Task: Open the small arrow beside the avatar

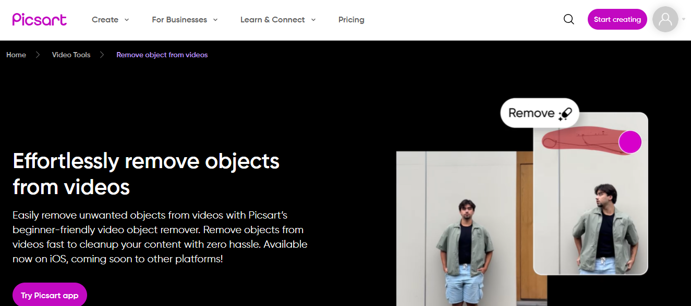Action: pyautogui.click(x=684, y=19)
